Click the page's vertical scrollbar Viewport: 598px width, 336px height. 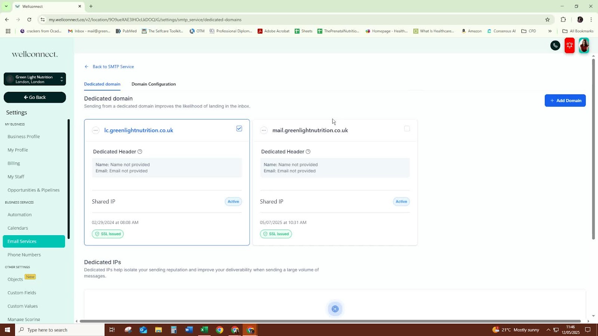[593, 149]
